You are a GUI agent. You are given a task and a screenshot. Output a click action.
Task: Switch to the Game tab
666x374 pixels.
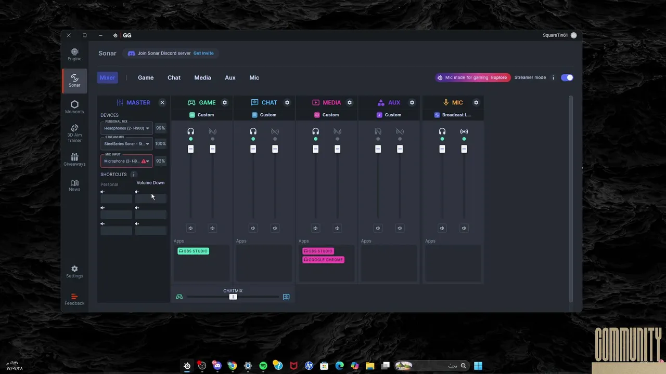[146, 77]
